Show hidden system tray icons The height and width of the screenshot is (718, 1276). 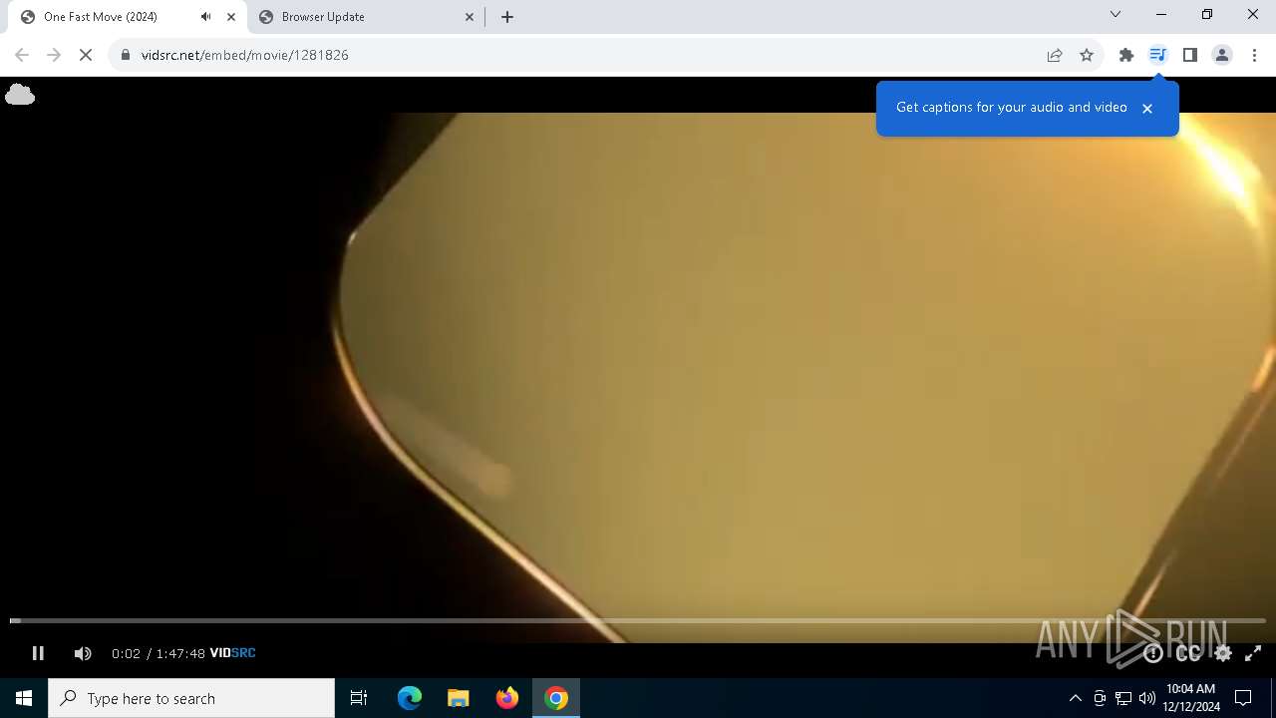[x=1076, y=698]
